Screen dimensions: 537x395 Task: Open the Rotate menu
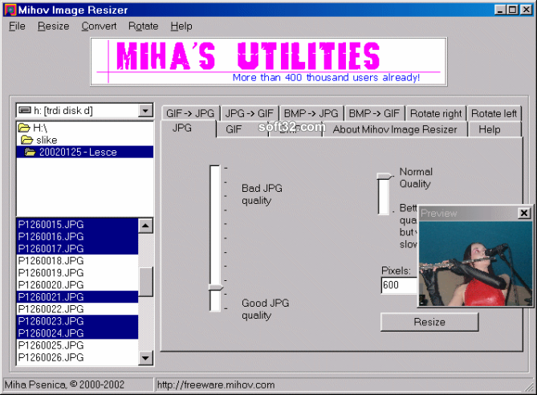[143, 26]
